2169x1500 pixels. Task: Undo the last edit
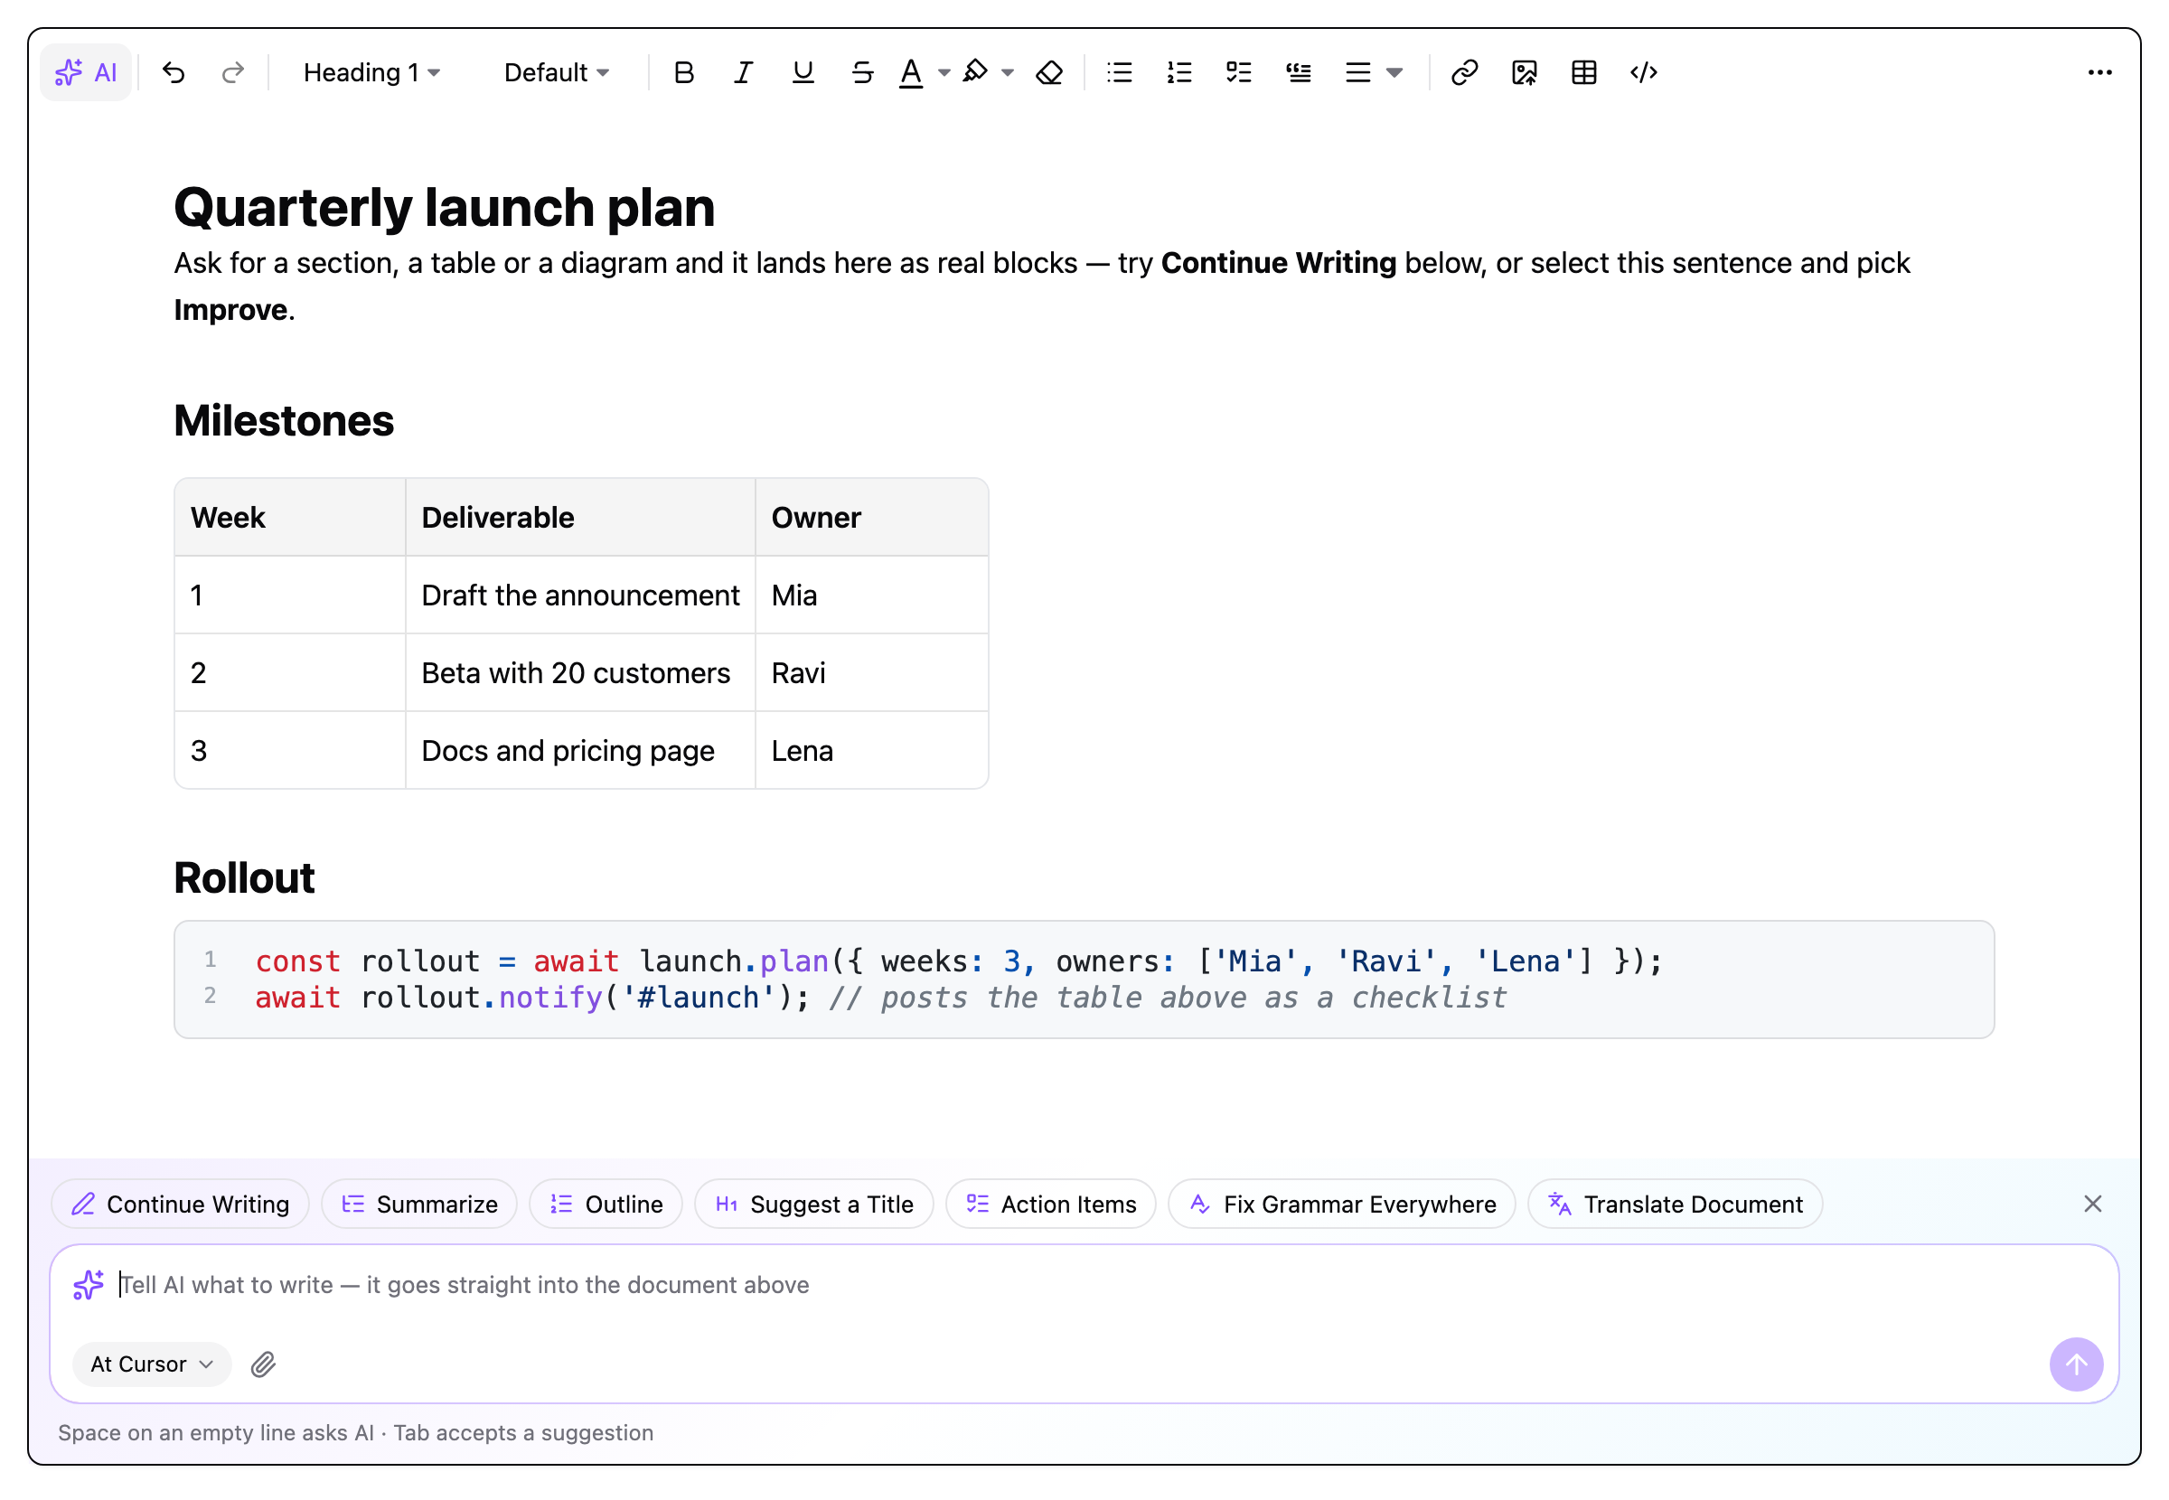(x=174, y=72)
